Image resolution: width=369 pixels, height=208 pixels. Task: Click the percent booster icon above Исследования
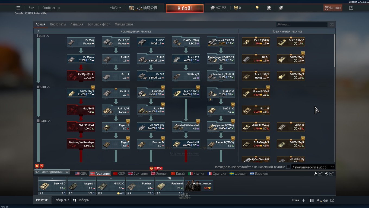42,166
